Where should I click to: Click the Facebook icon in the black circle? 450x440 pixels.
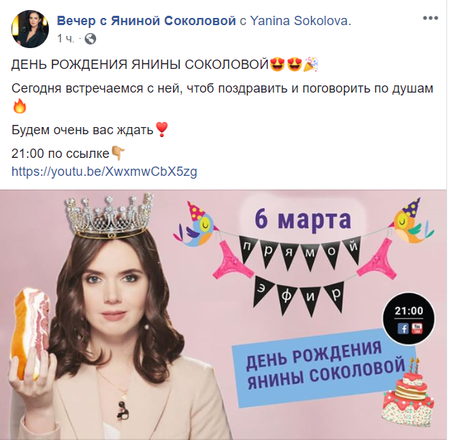403,328
